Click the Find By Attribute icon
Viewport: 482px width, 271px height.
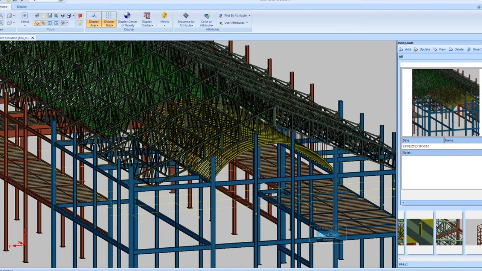(x=221, y=16)
